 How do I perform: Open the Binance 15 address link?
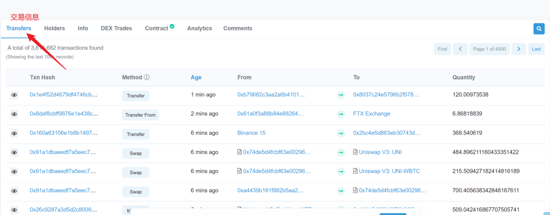pos(252,133)
